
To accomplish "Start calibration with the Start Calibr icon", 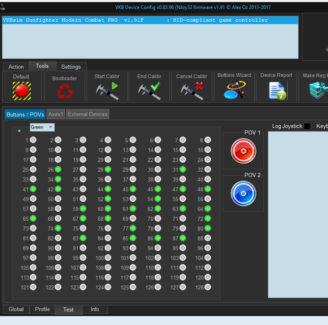I will (x=107, y=91).
